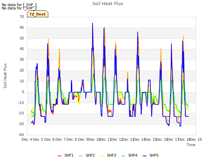Click the 0 tick on y-axis
216x162 pixels.
tap(23, 92)
